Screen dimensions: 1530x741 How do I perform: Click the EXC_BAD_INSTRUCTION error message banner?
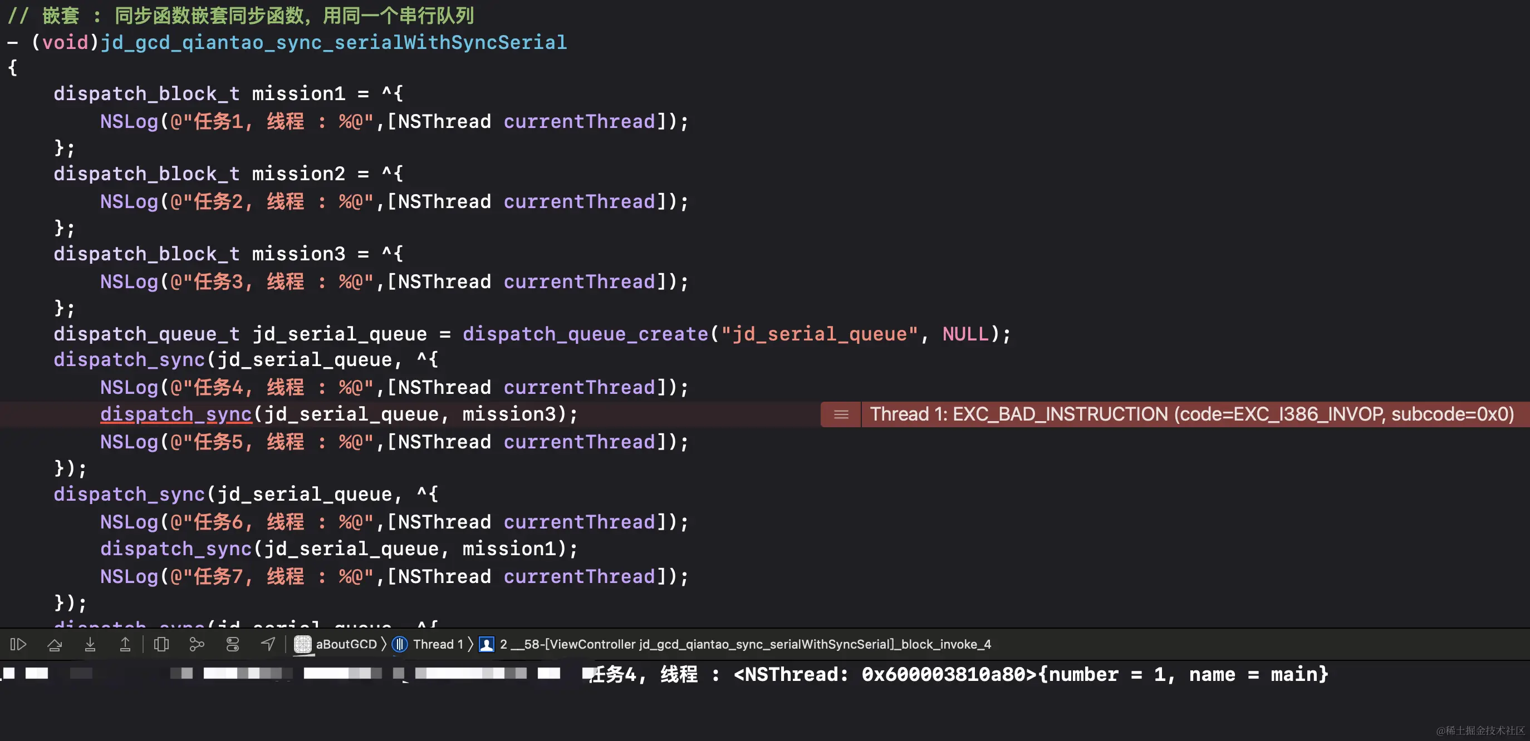pyautogui.click(x=1191, y=414)
